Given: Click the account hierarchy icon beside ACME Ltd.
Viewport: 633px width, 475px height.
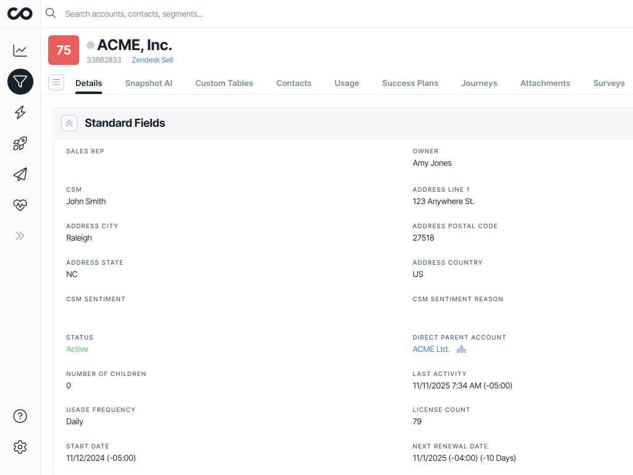Looking at the screenshot, I should pos(461,349).
